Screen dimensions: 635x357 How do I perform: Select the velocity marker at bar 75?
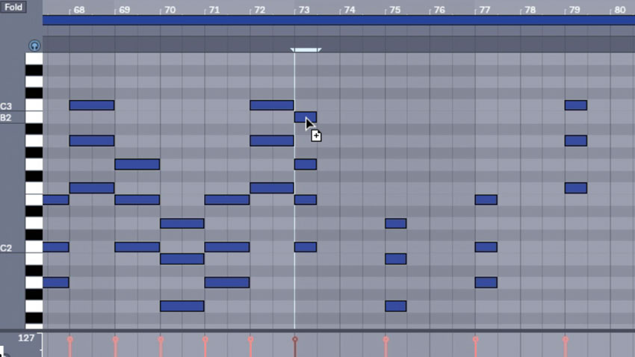(385, 340)
